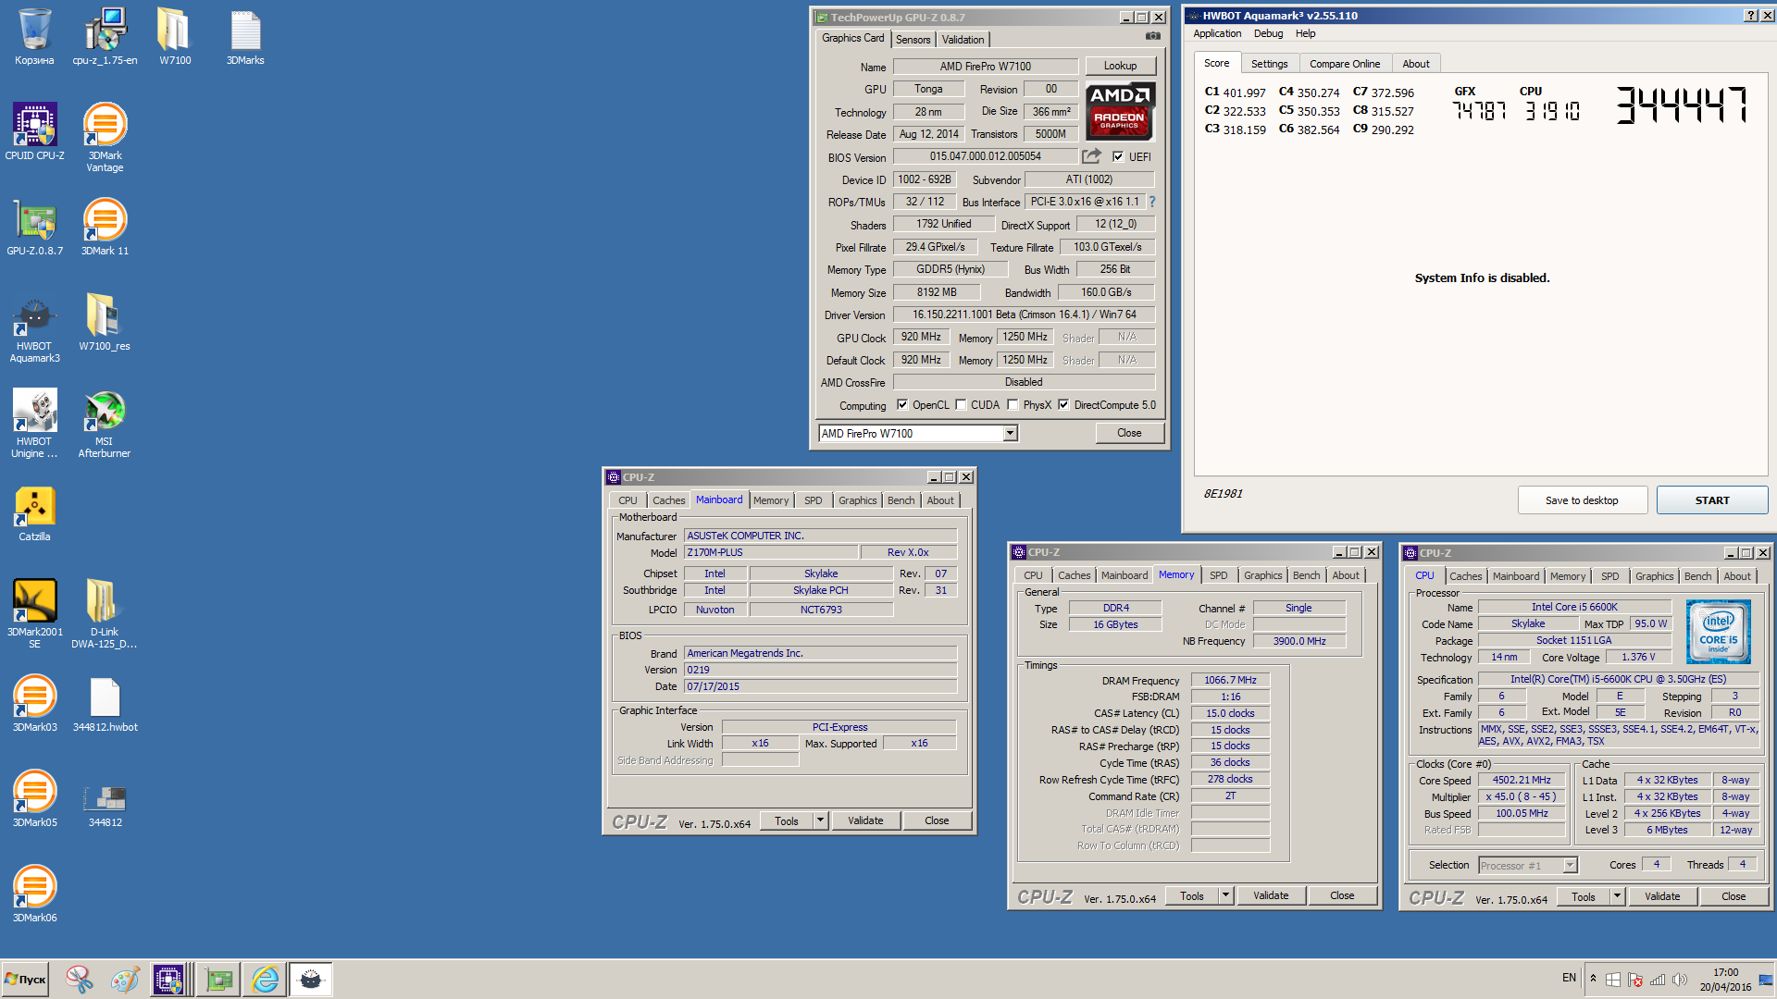Open the AMD FirePro W7100 GPU dropdown
1777x999 pixels.
[918, 433]
